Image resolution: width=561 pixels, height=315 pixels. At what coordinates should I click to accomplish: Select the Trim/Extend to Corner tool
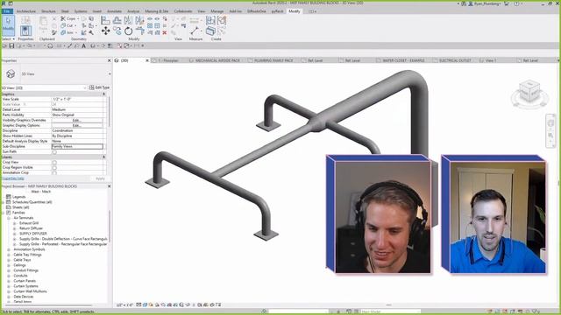[x=140, y=31]
